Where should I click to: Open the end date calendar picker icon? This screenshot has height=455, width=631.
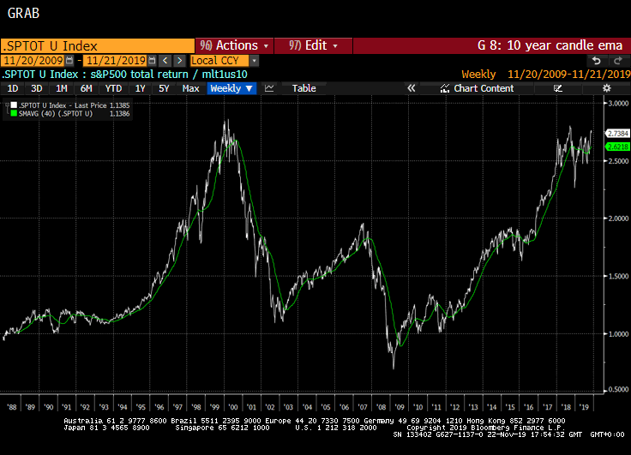152,61
